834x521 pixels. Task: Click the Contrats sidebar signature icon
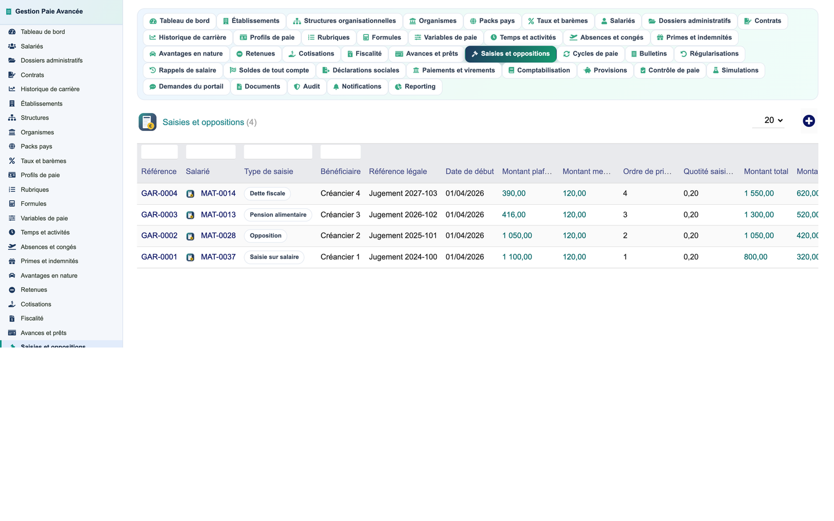coord(12,74)
